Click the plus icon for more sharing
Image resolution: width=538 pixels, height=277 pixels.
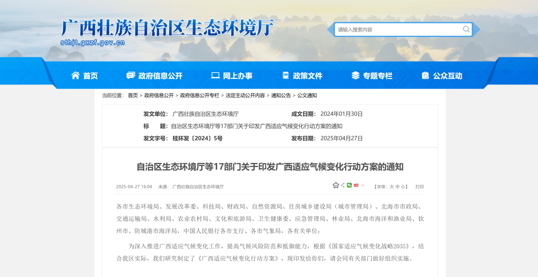click(363, 185)
